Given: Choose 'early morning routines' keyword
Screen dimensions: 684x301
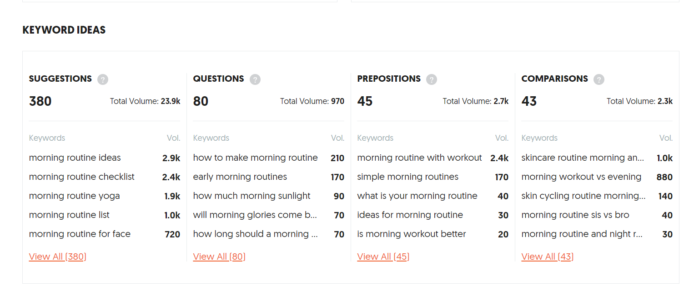Looking at the screenshot, I should point(240,177).
